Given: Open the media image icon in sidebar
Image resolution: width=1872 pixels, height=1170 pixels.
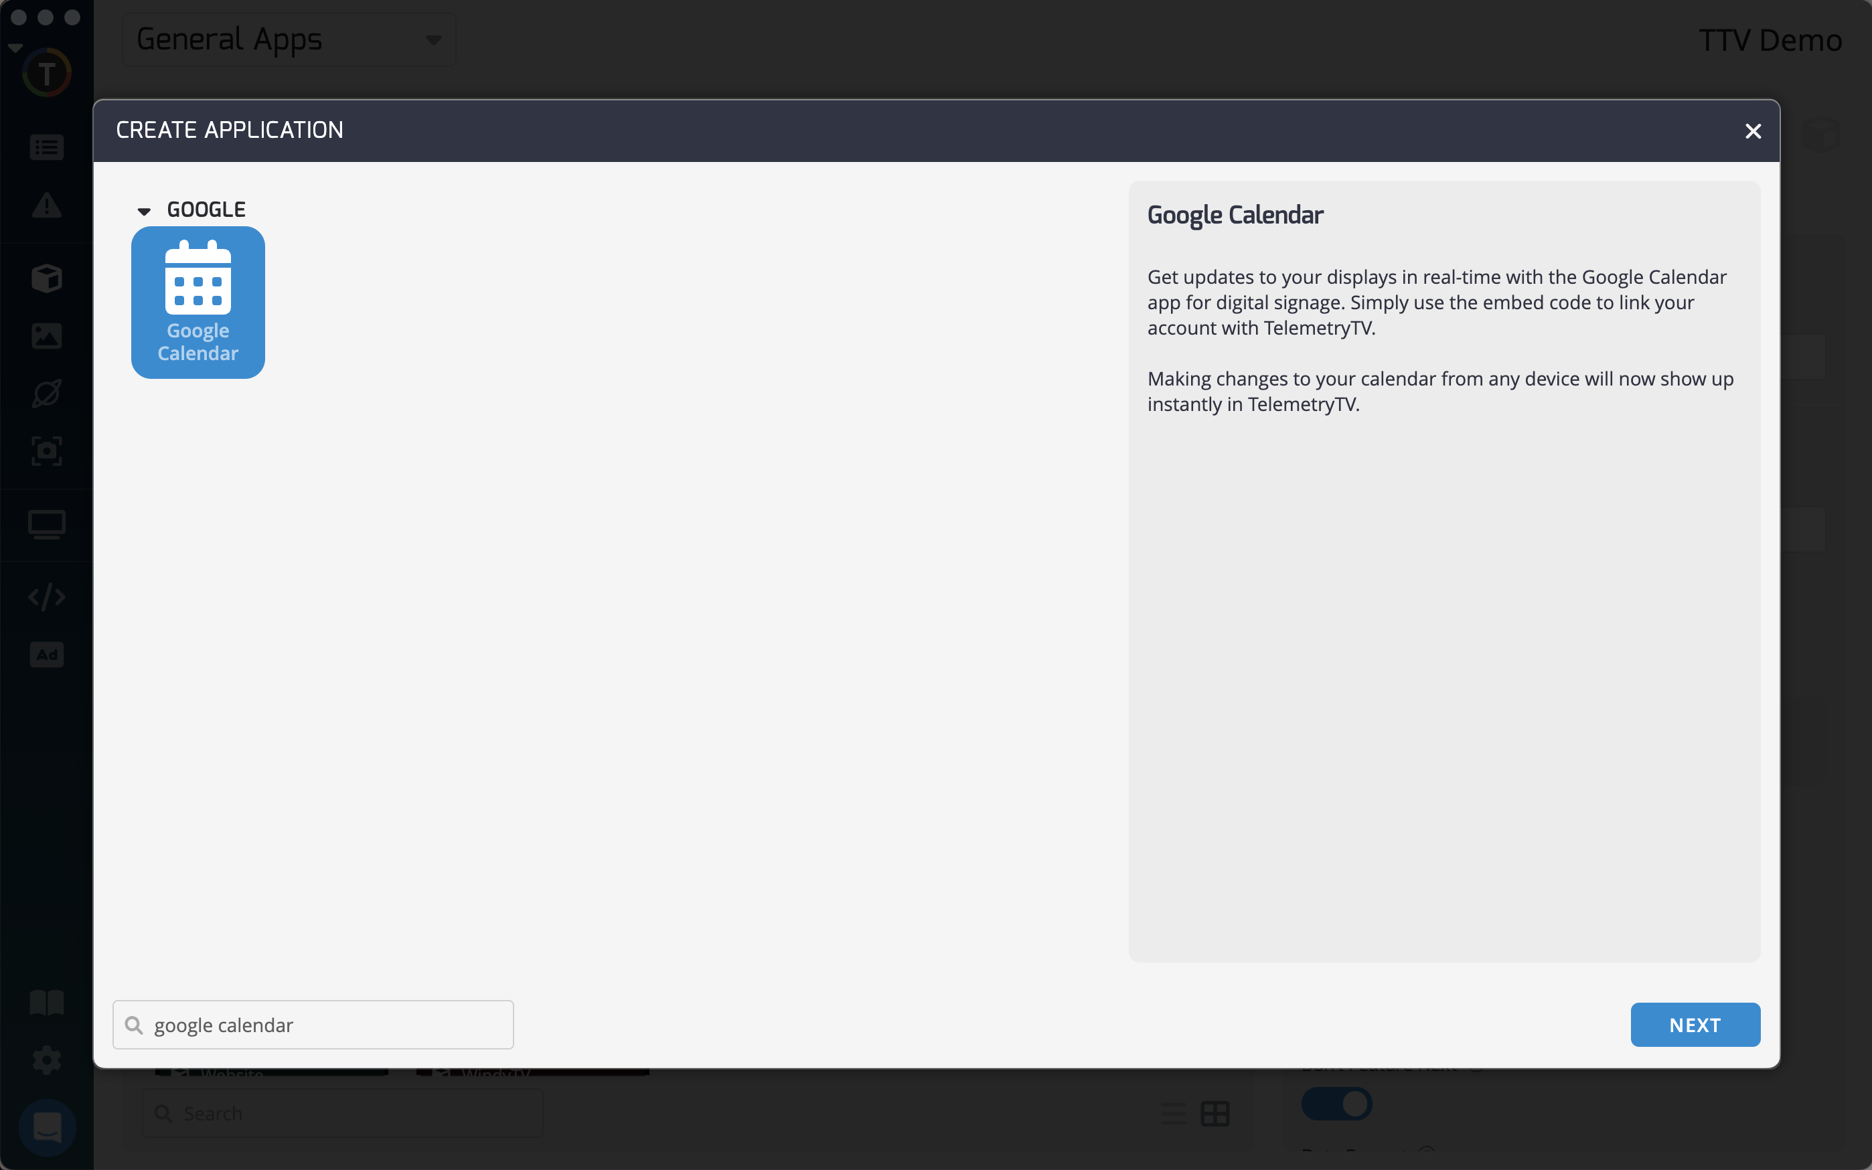Looking at the screenshot, I should pyautogui.click(x=46, y=336).
